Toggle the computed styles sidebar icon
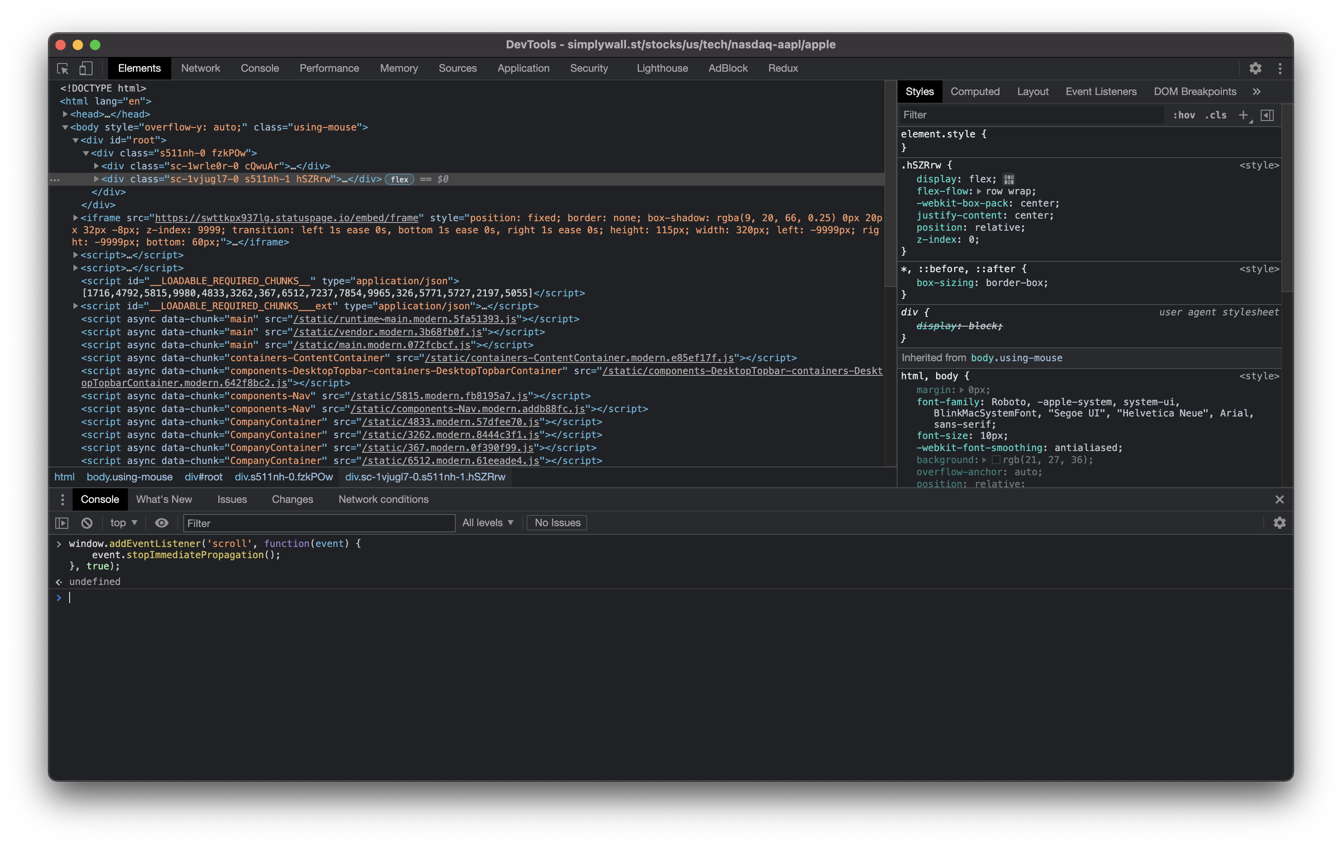 [x=1267, y=115]
